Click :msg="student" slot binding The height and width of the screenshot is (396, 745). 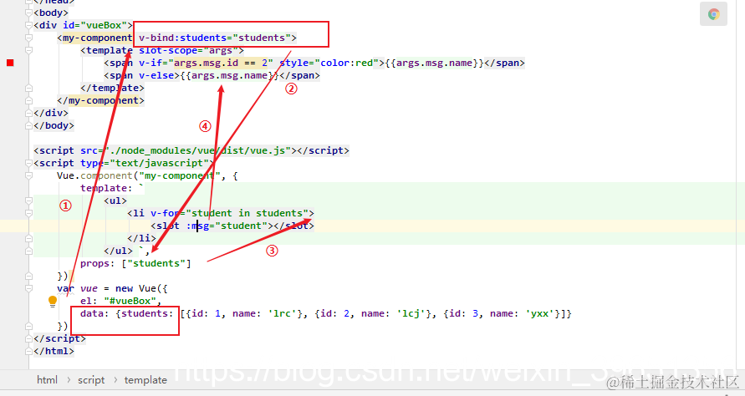click(226, 226)
